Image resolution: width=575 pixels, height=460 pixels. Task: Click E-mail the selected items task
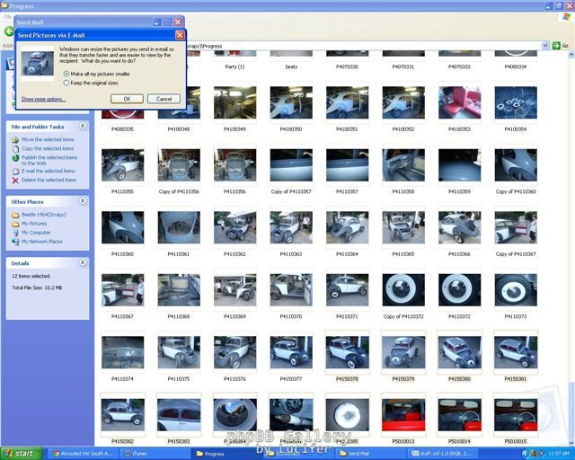click(48, 171)
